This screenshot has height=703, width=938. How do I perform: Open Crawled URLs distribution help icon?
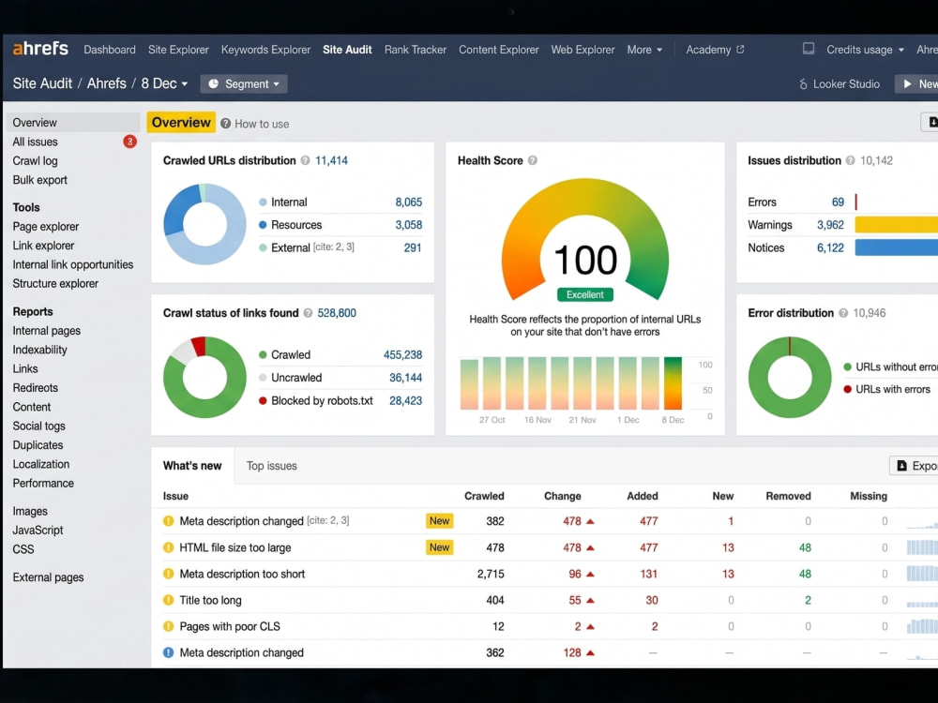tap(306, 161)
